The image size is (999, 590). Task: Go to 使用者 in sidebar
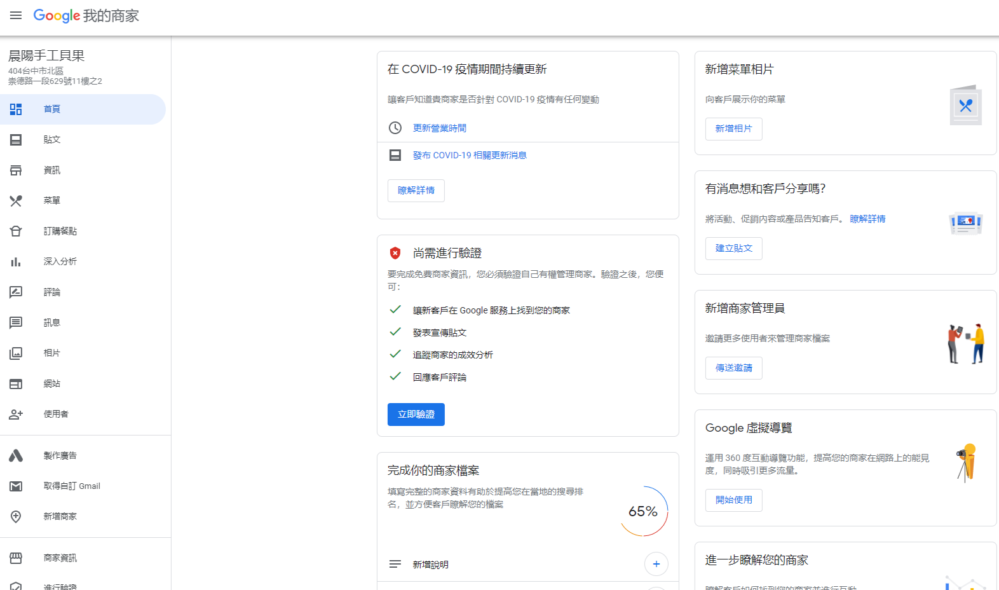point(56,415)
